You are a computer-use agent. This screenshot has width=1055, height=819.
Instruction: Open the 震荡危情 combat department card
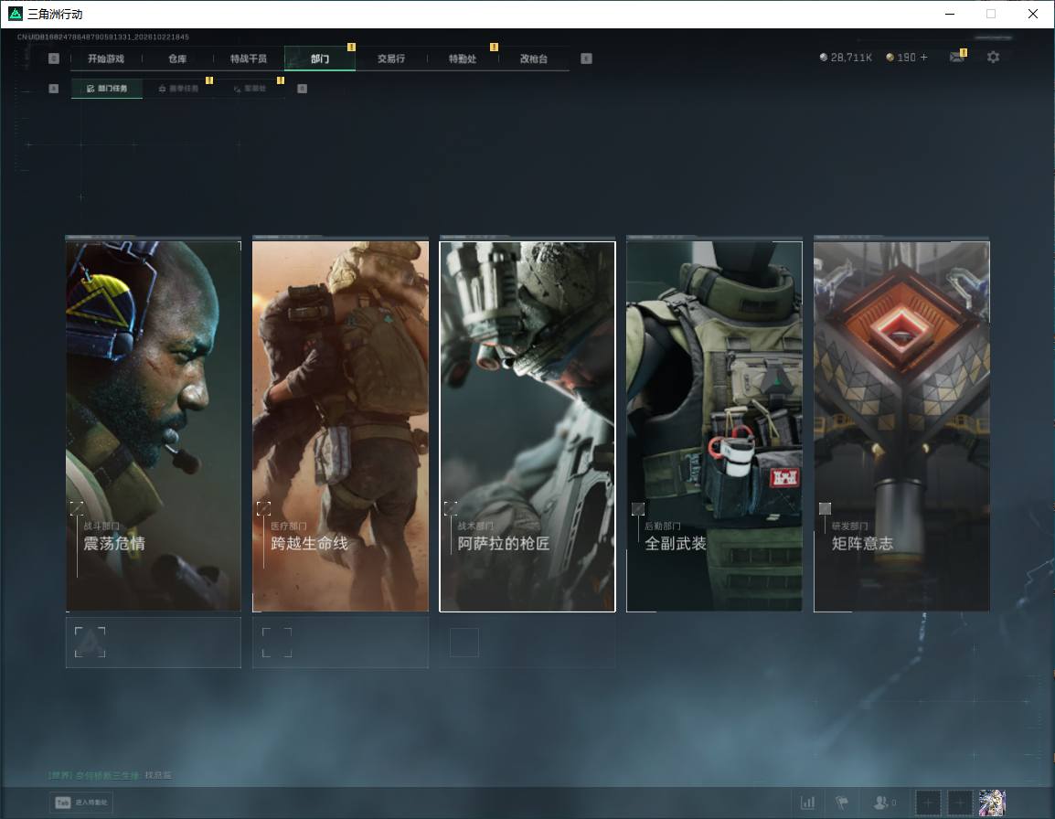154,425
